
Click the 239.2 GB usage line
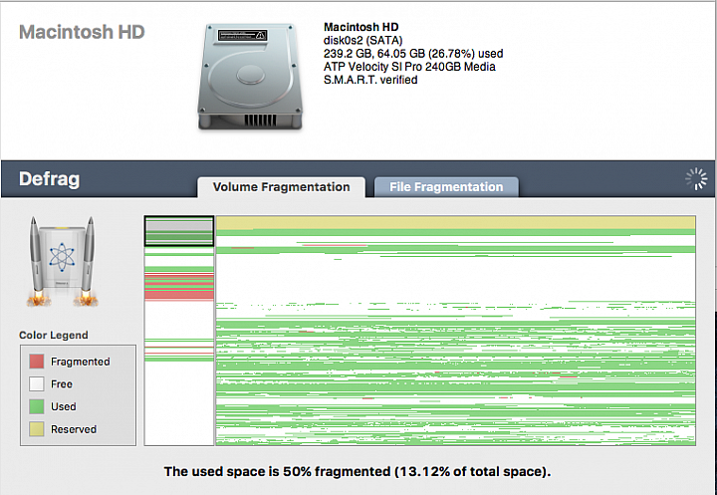(413, 54)
